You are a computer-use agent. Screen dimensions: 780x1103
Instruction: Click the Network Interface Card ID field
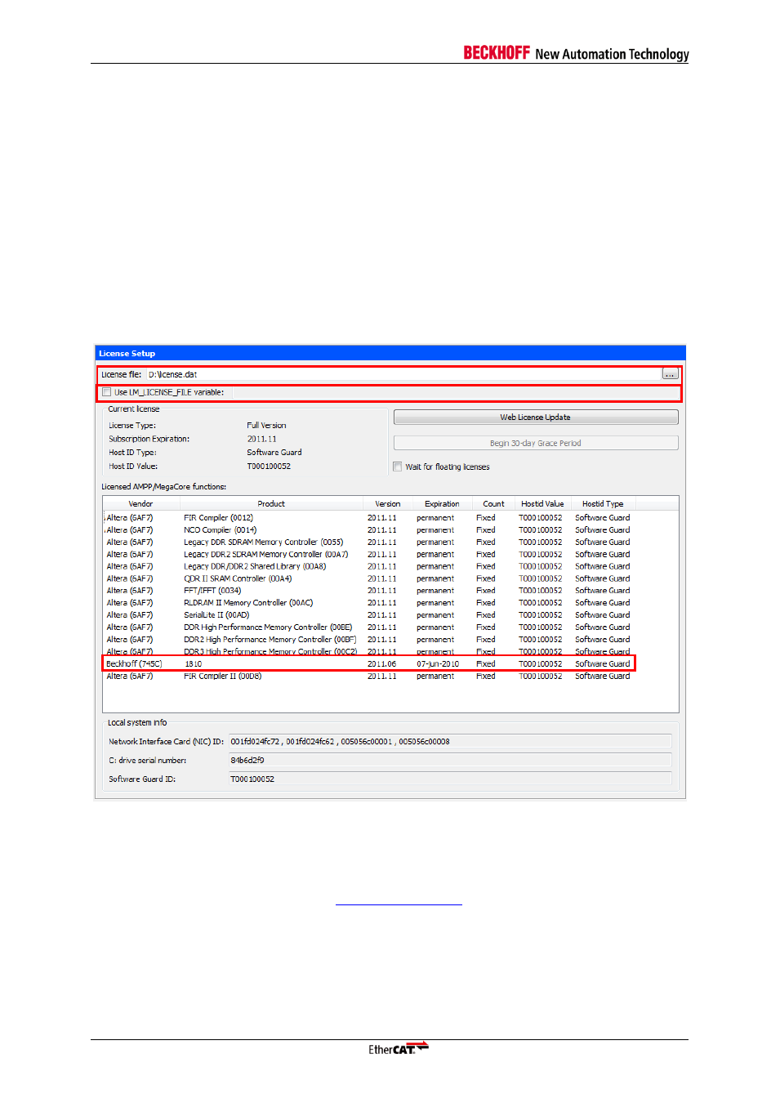pos(450,742)
